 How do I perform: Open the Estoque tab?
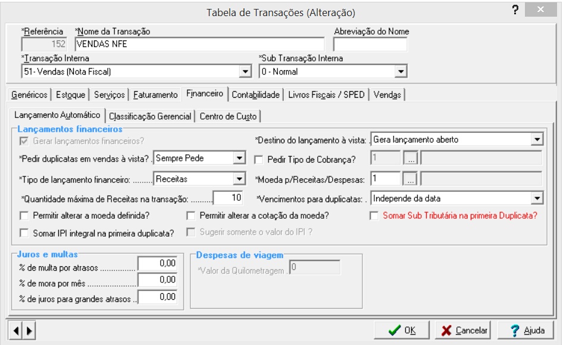point(70,95)
